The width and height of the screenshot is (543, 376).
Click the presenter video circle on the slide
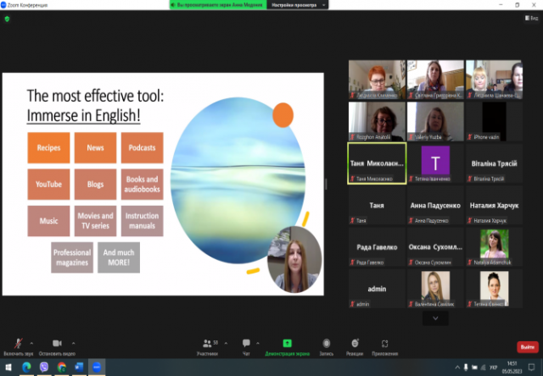(294, 259)
